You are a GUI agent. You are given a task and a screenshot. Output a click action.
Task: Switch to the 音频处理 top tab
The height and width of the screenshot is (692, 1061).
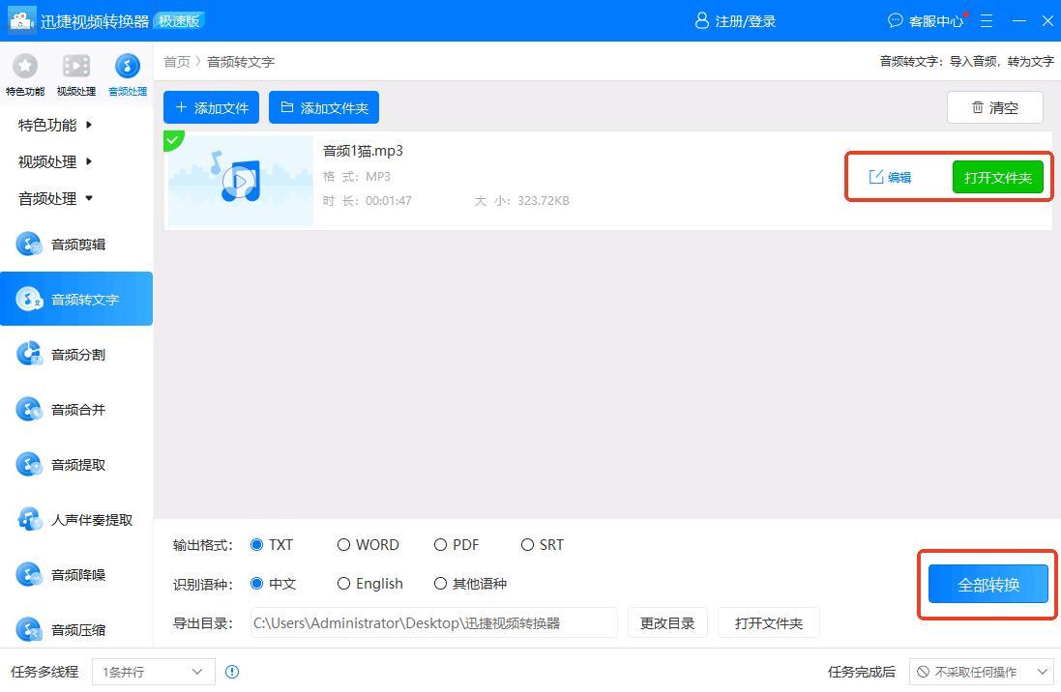tap(128, 66)
